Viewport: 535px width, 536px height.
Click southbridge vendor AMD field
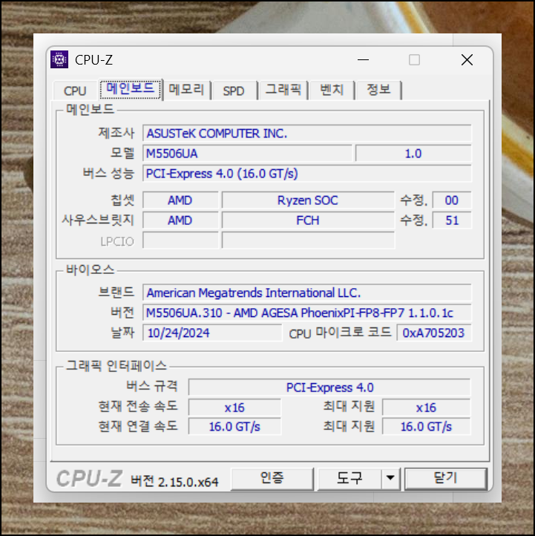[x=180, y=220]
